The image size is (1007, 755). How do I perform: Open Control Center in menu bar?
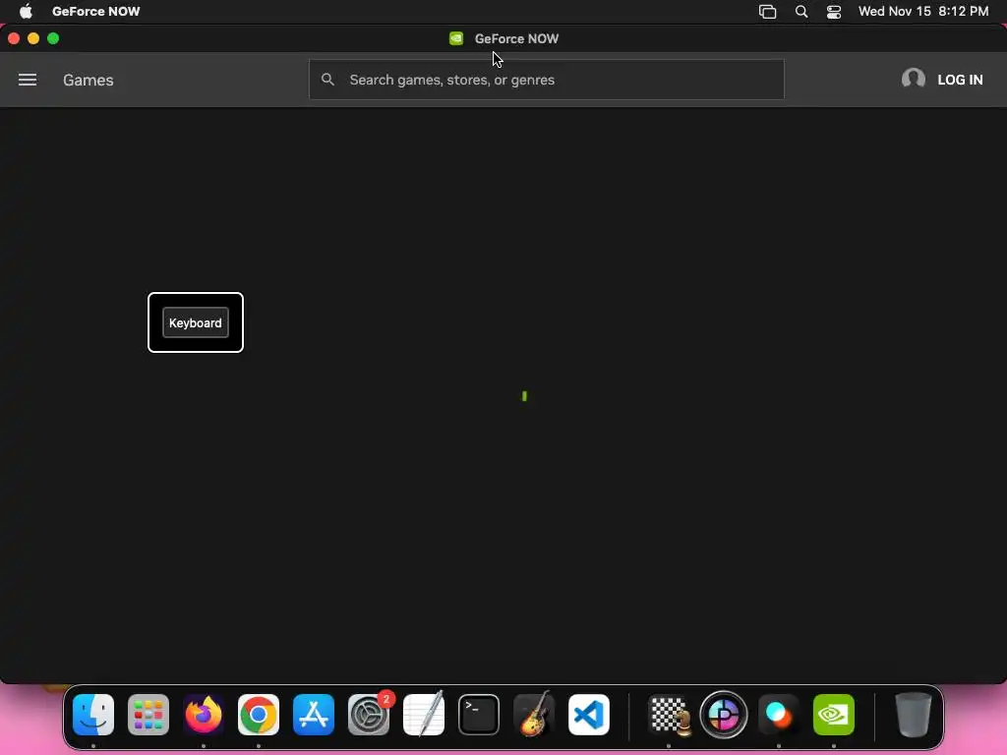tap(834, 11)
